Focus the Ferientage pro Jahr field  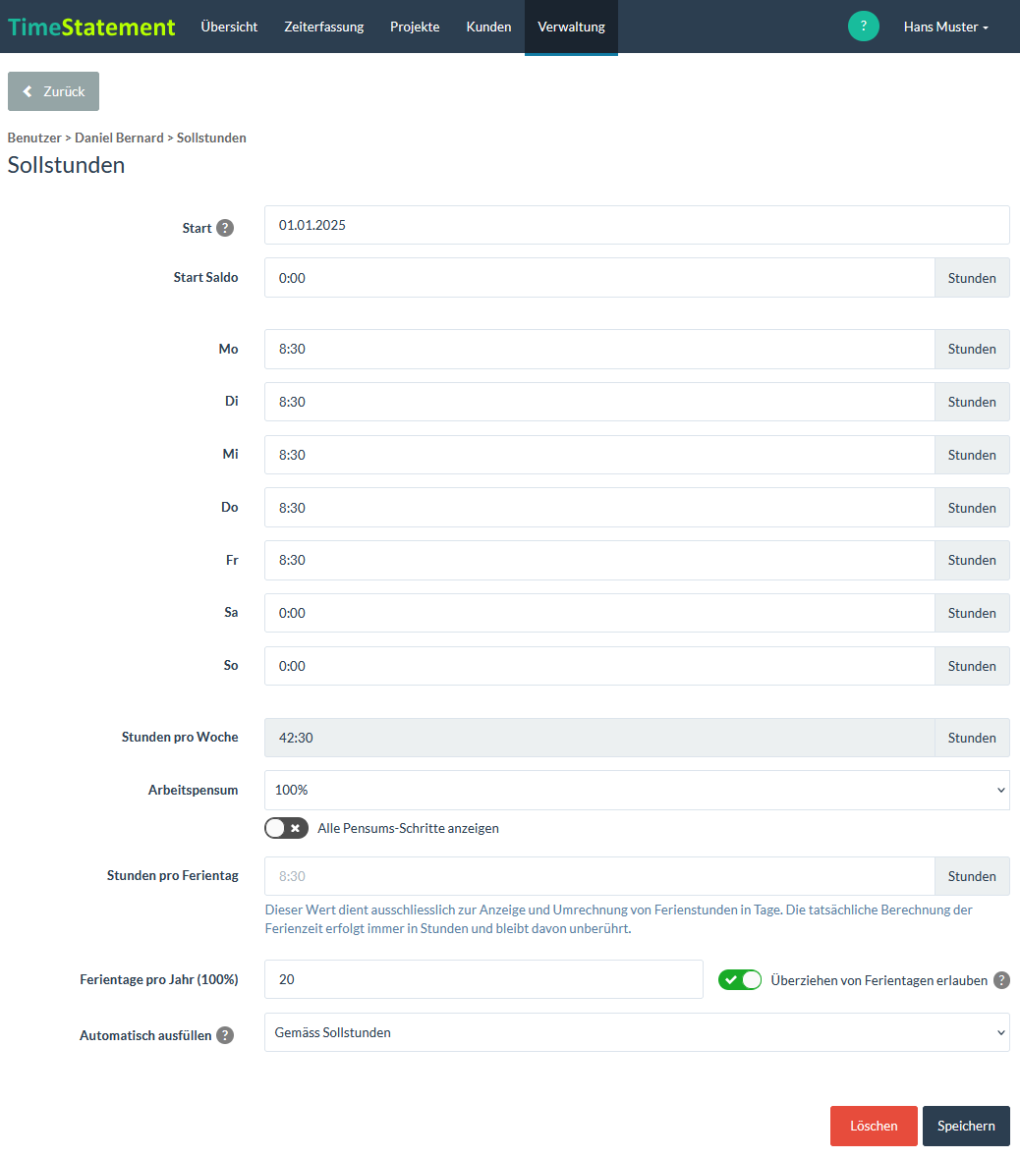(483, 979)
